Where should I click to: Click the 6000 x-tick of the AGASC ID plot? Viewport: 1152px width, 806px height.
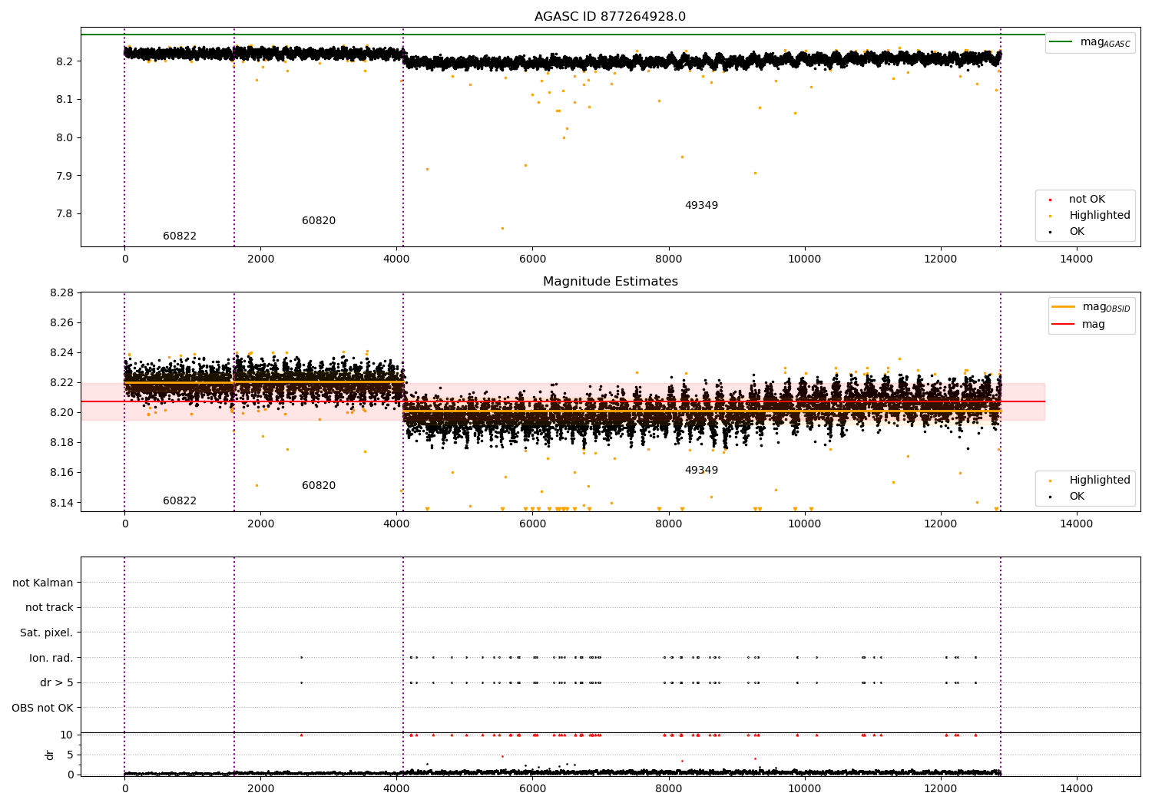tap(532, 259)
